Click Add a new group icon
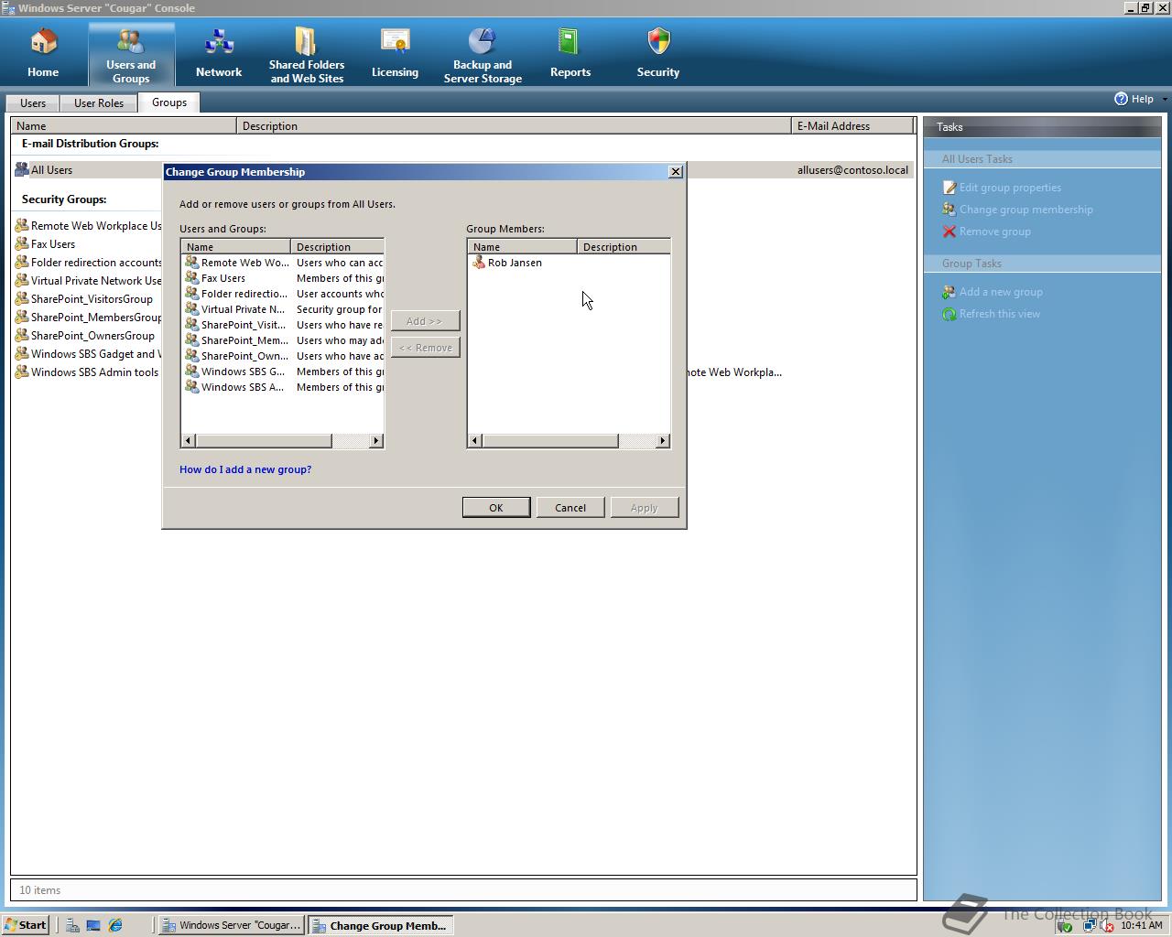 click(x=950, y=292)
